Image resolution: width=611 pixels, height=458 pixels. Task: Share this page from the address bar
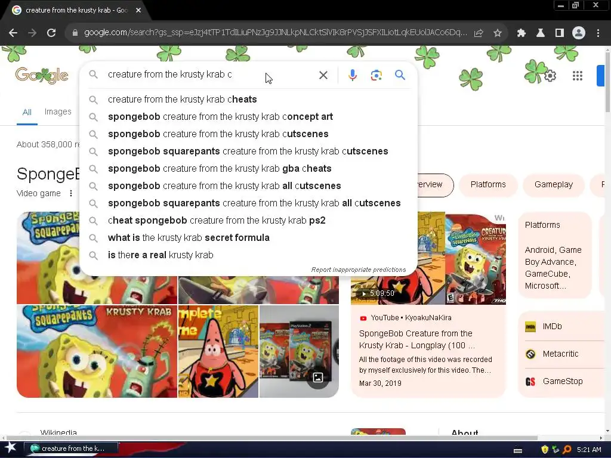coord(479,33)
